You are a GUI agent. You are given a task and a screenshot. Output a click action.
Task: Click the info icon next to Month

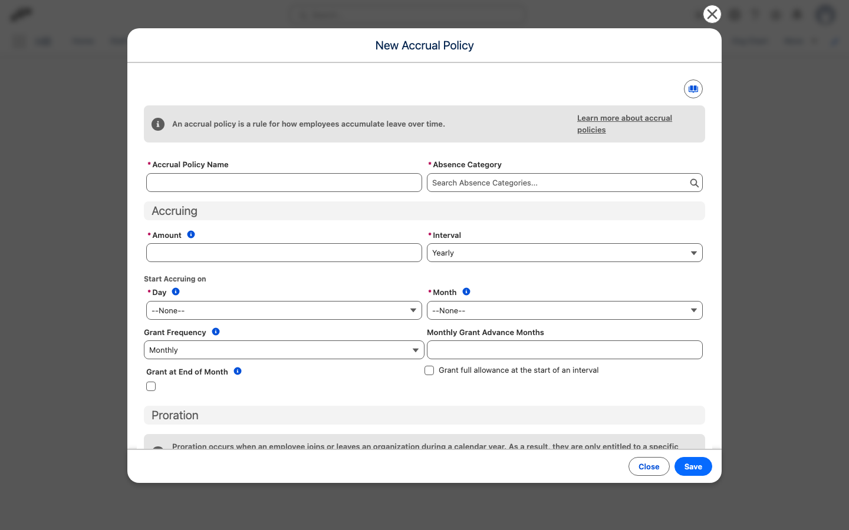click(466, 291)
